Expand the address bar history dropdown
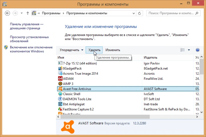The height and width of the screenshot is (137, 206). 134,13
